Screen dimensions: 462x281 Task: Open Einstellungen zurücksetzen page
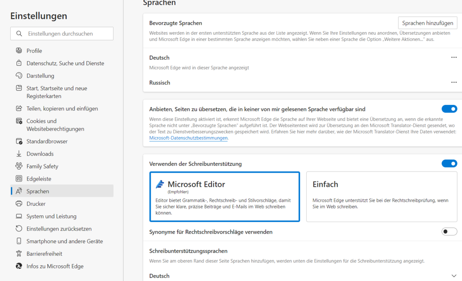tap(62, 229)
